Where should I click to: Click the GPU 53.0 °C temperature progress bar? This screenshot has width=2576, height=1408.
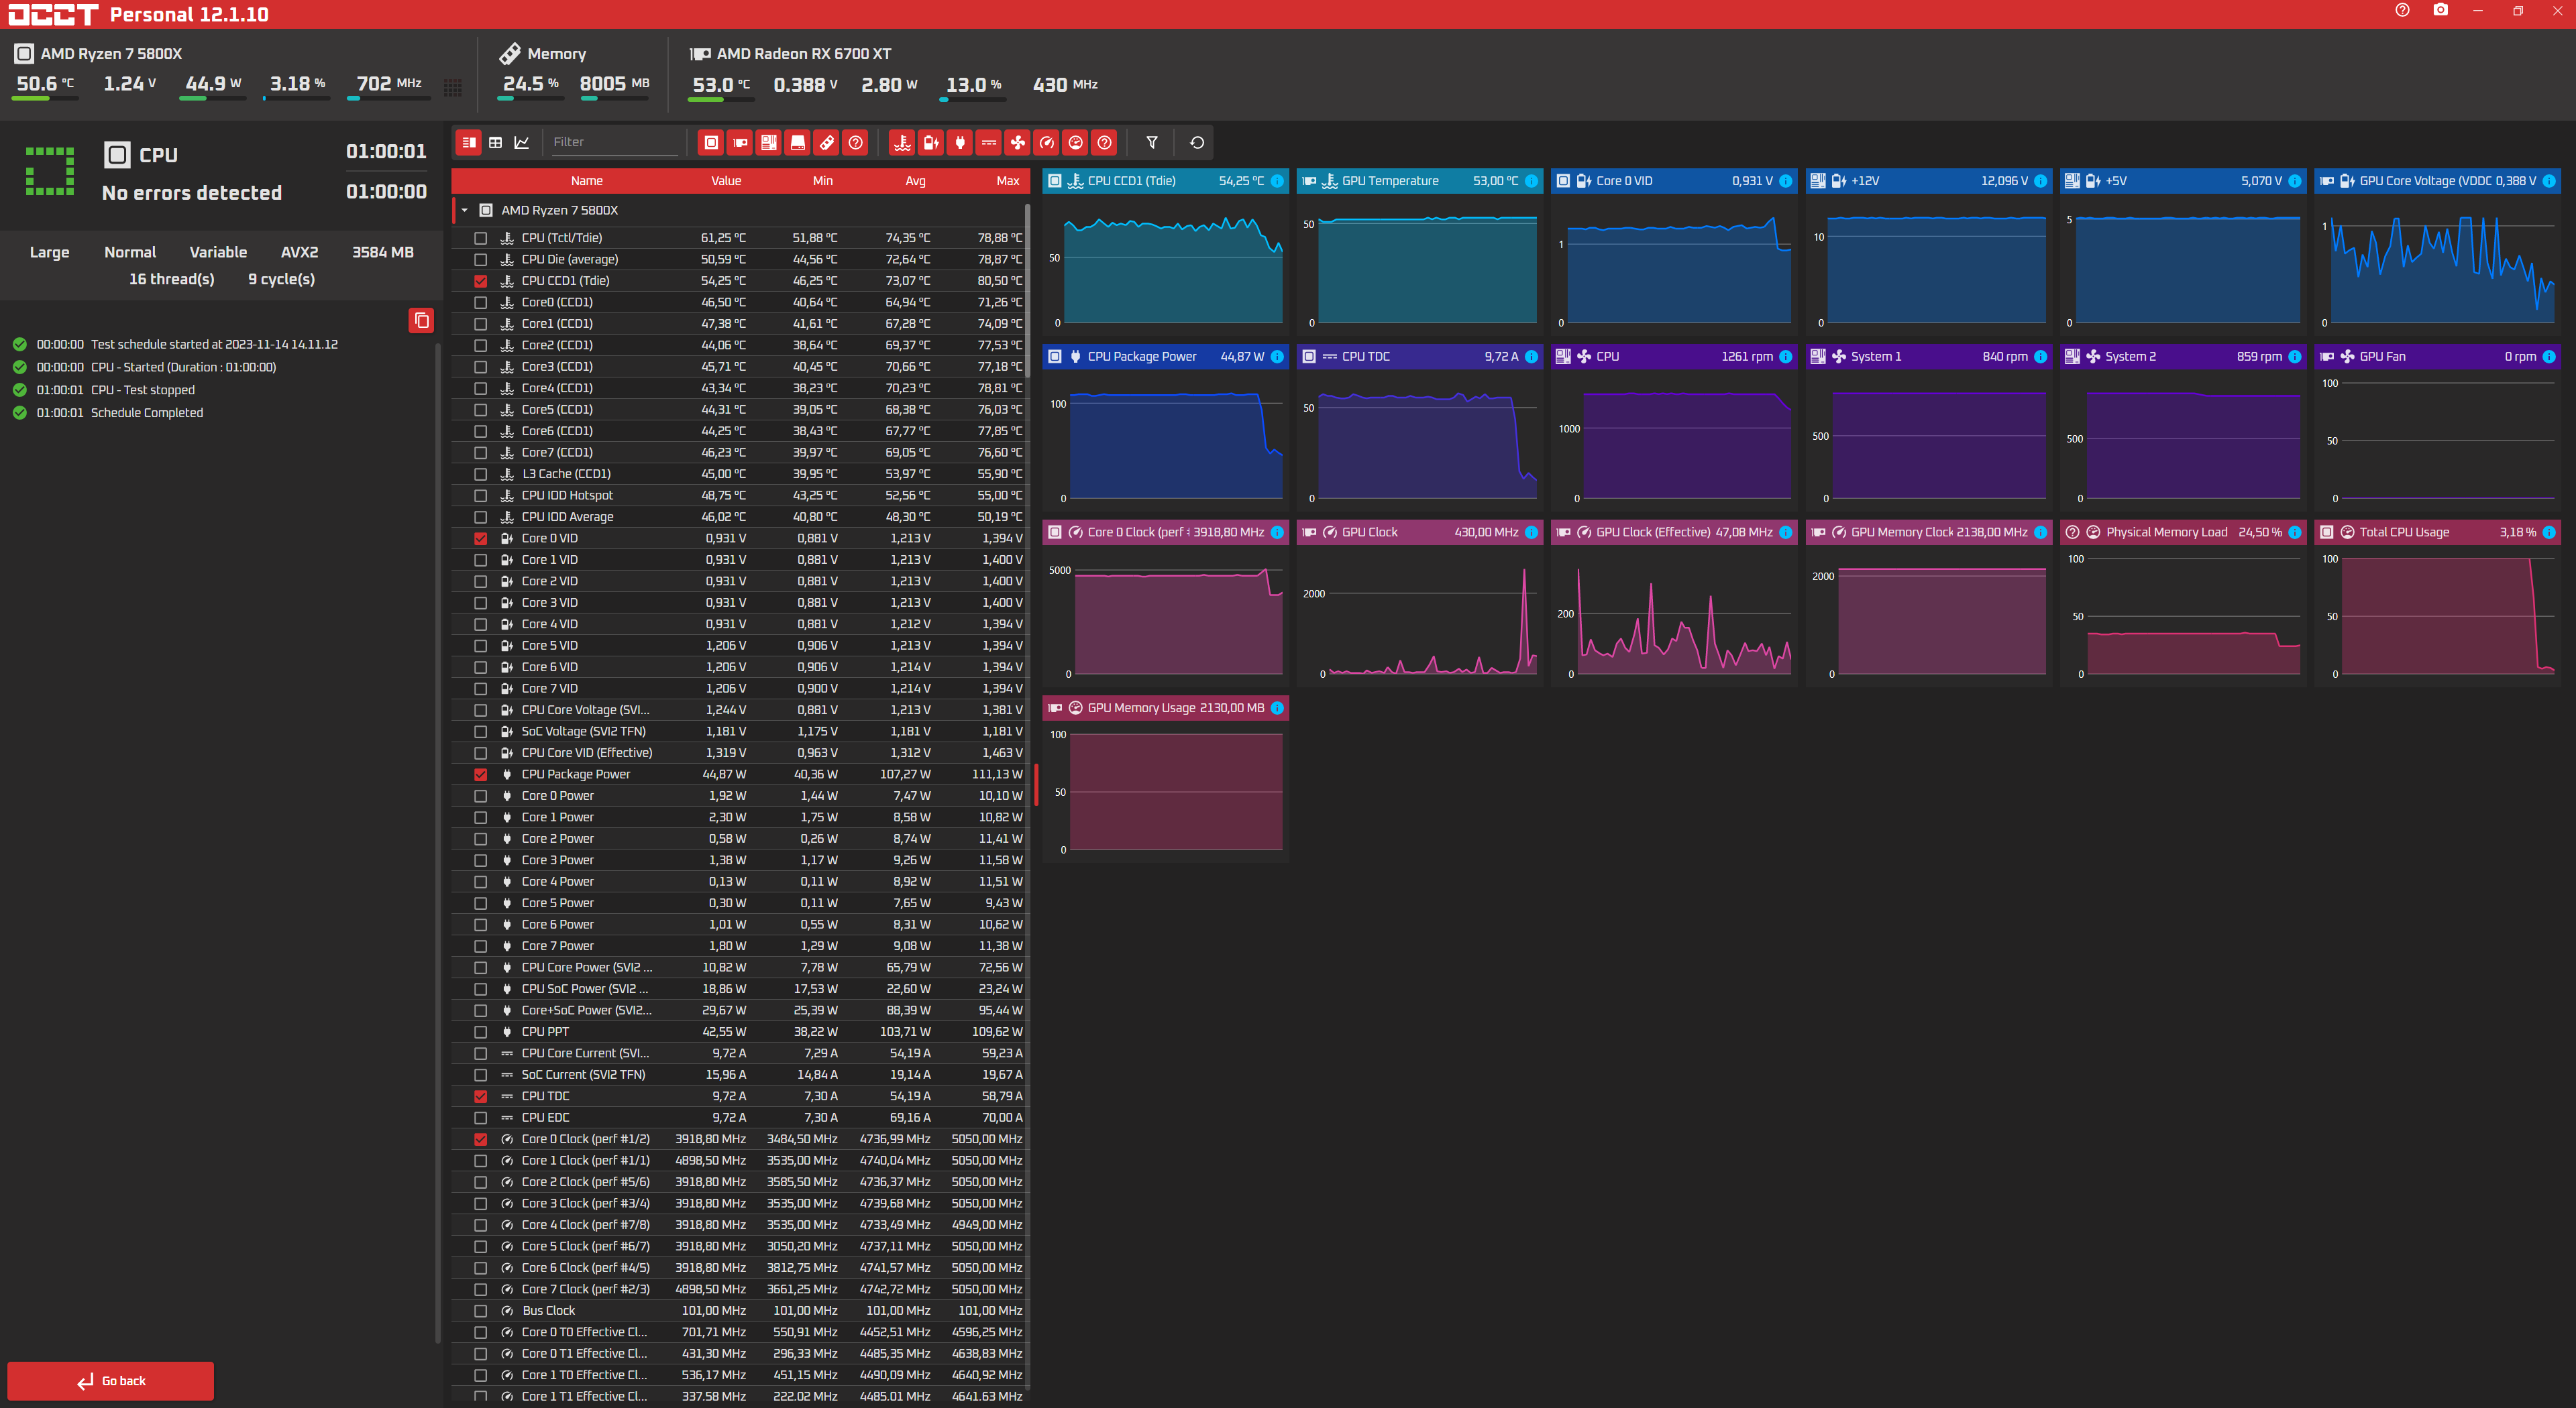(721, 99)
